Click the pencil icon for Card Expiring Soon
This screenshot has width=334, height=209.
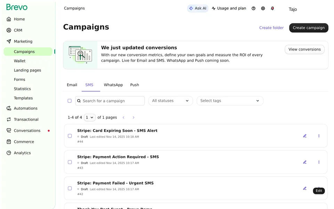coord(305,136)
